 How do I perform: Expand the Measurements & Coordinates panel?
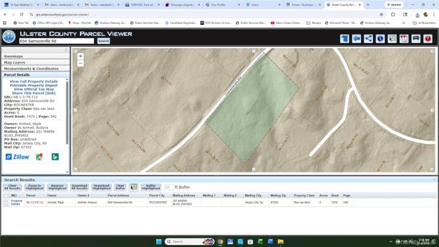coord(35,68)
